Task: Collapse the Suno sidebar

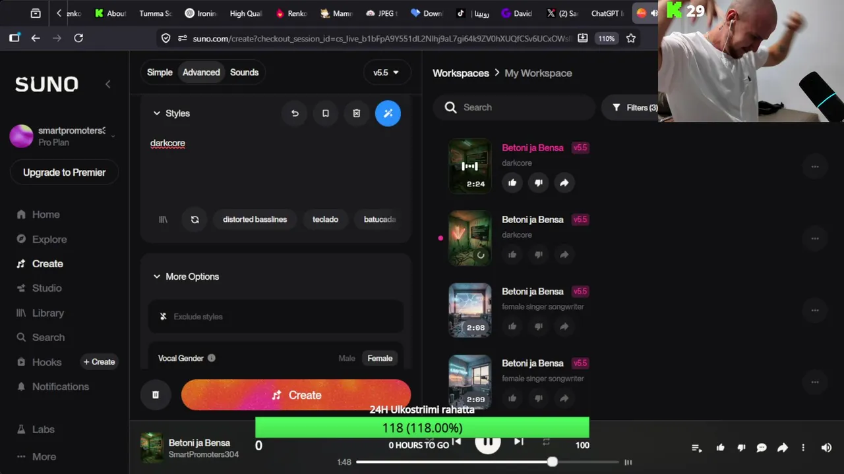Action: click(x=107, y=84)
